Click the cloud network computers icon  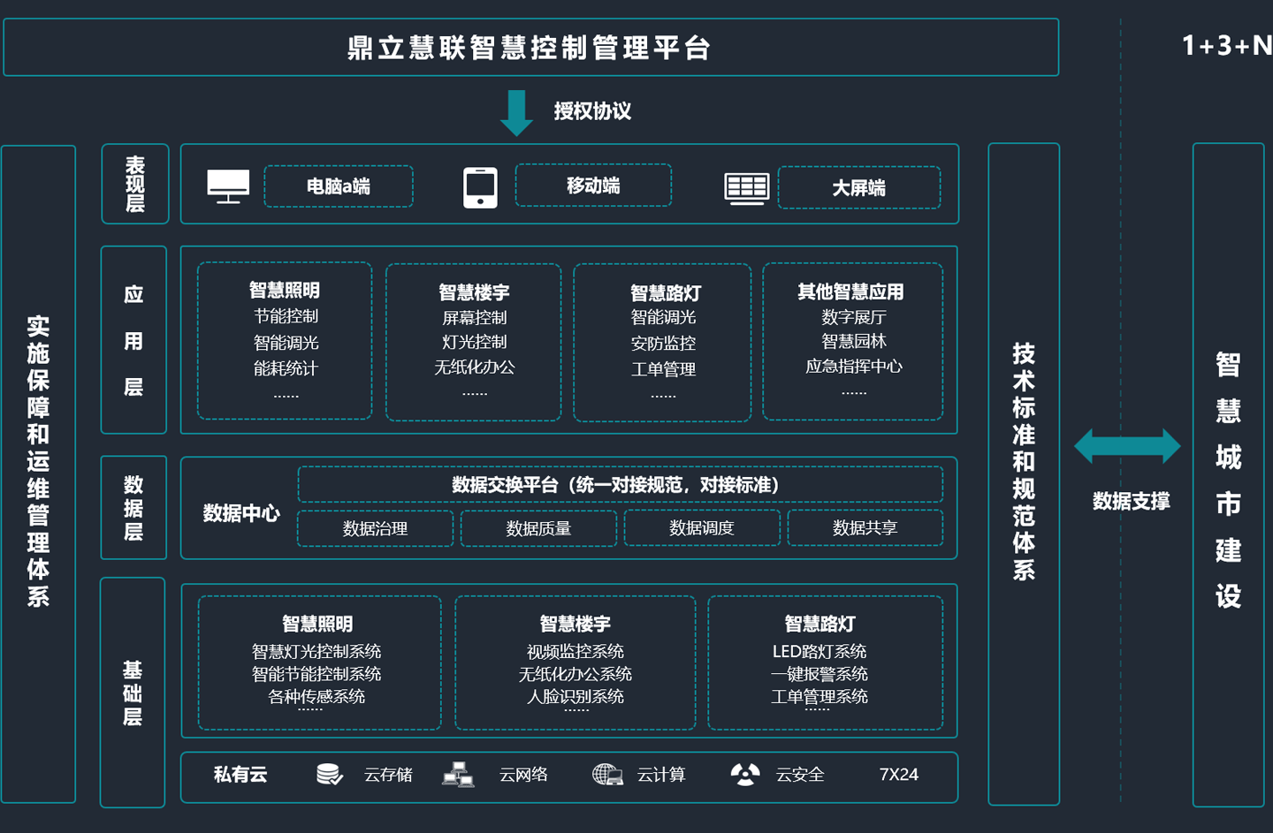pos(458,775)
